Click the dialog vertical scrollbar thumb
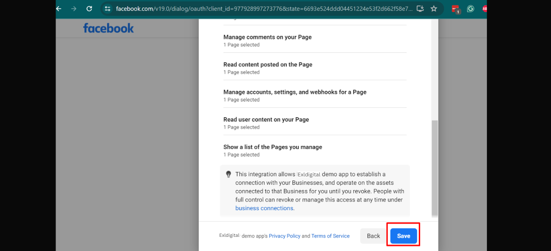Viewport: 551px width, 251px height. point(435,168)
